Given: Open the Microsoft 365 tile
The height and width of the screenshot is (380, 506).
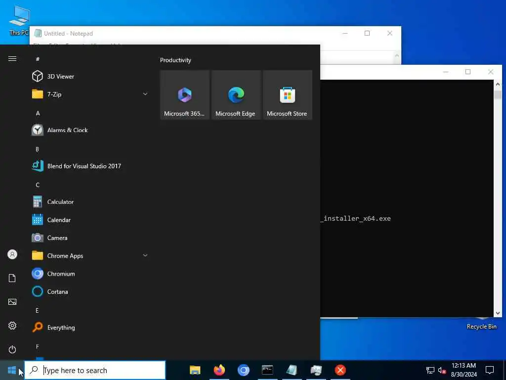Looking at the screenshot, I should click(185, 95).
